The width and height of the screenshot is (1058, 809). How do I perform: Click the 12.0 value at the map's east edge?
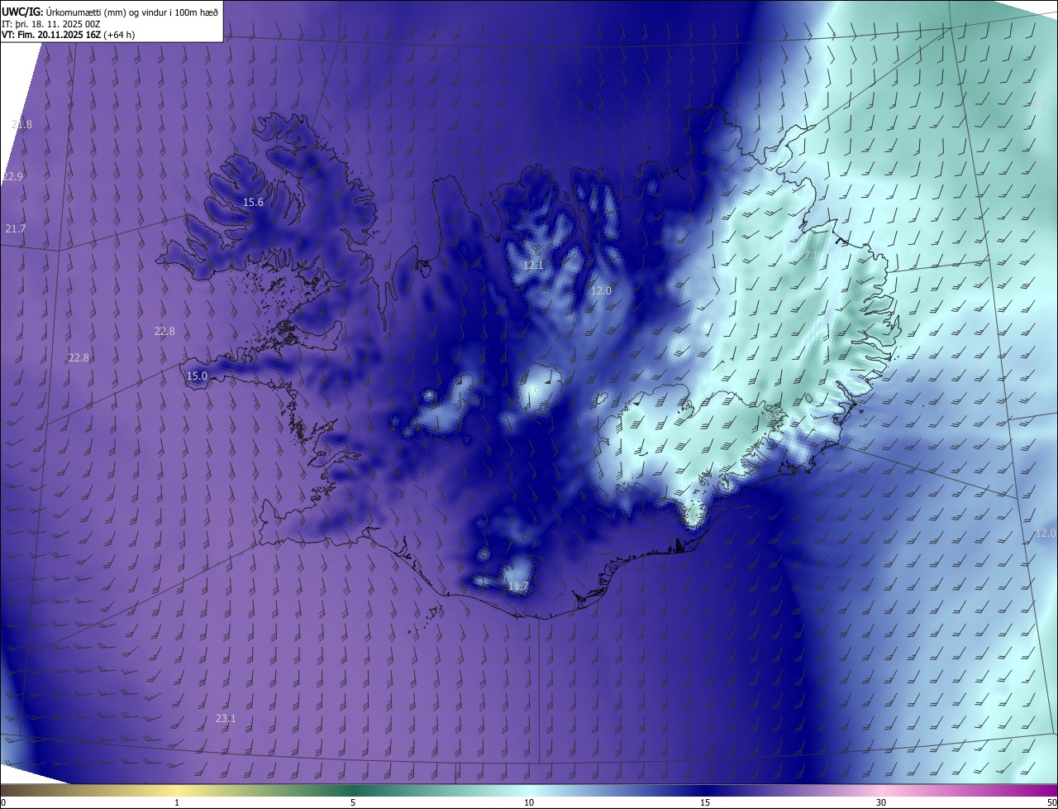pos(1046,534)
